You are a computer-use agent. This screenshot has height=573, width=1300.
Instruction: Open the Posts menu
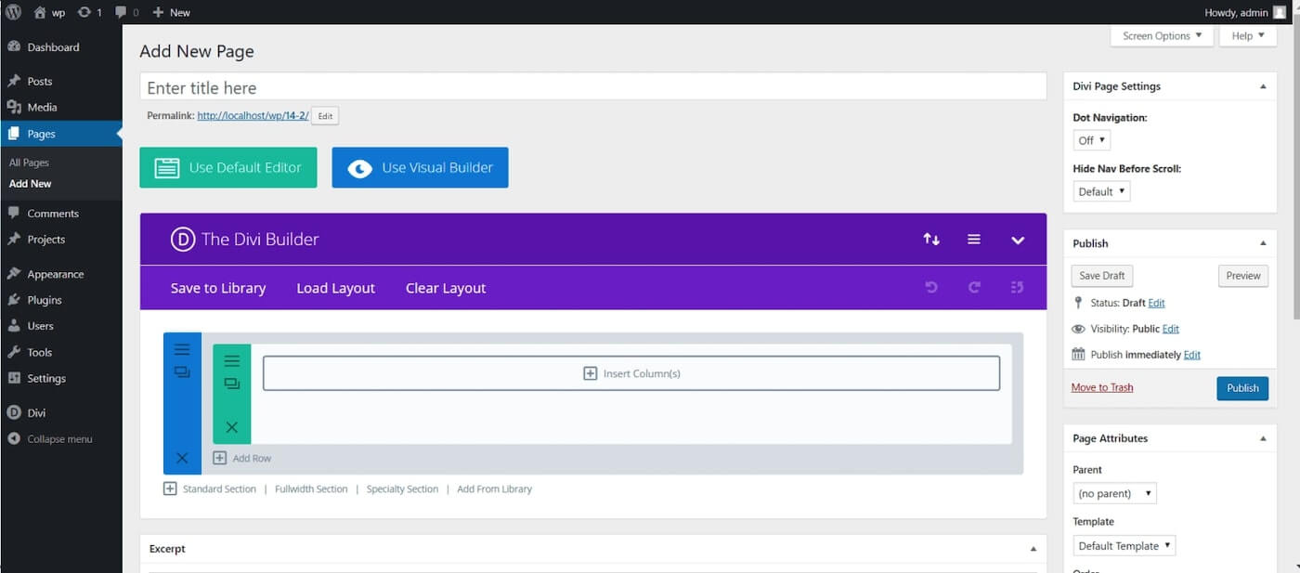pos(40,81)
